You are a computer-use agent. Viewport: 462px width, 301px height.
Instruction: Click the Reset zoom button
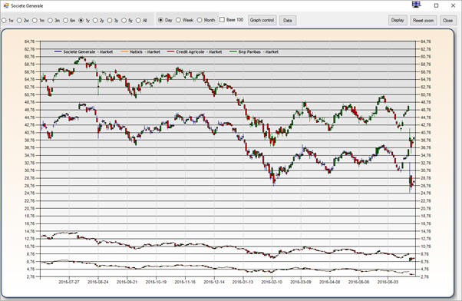(x=423, y=20)
